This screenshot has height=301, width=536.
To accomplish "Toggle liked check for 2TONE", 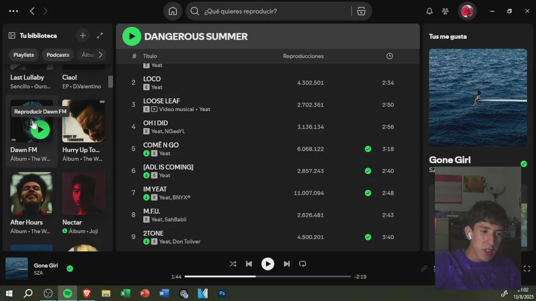I will pos(368,237).
